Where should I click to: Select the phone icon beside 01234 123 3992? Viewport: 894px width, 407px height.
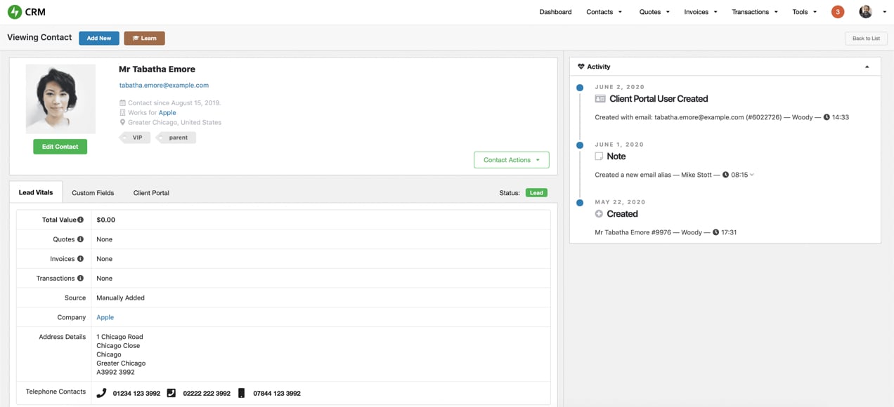point(101,393)
